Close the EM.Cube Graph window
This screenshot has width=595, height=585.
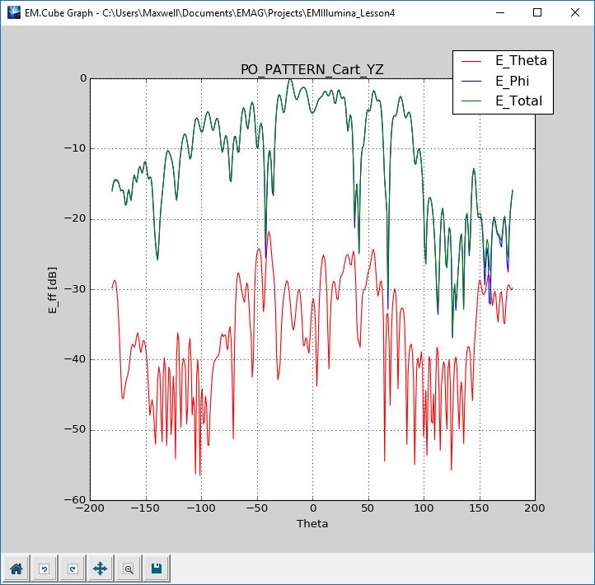(575, 12)
